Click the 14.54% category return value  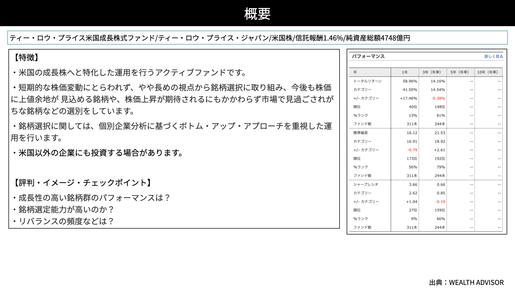[x=438, y=90]
